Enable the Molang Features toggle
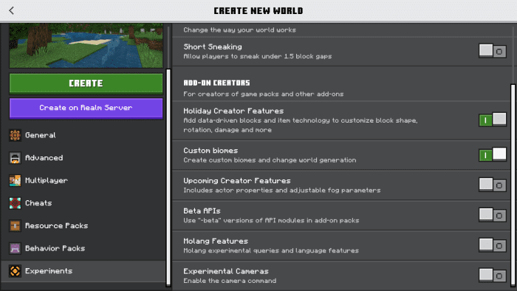Image resolution: width=517 pixels, height=291 pixels. 493,245
